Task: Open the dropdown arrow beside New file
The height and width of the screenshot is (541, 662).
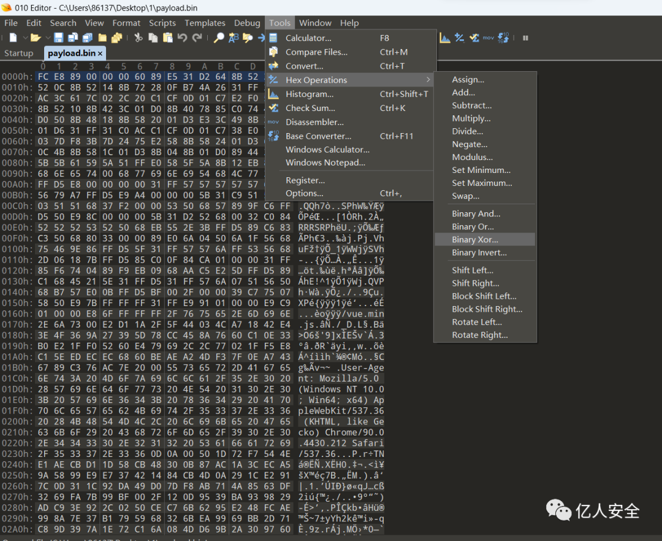Action: pos(25,38)
